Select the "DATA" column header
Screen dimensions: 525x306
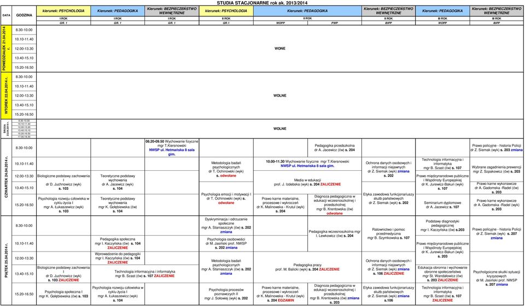(6, 15)
